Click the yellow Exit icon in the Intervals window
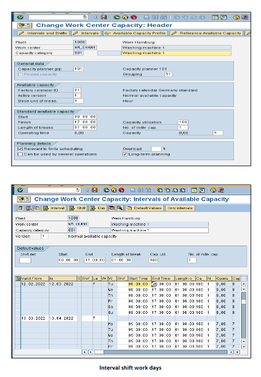Screen dimensions: 261x377 (114, 190)
